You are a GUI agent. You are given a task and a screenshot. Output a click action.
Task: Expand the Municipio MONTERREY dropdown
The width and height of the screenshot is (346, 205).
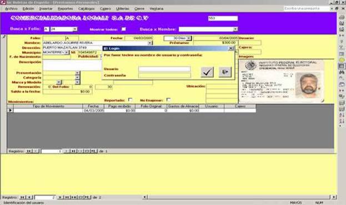(67, 53)
